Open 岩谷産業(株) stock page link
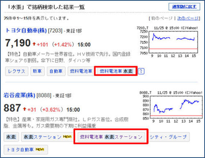The height and width of the screenshot is (158, 205). click(19, 95)
